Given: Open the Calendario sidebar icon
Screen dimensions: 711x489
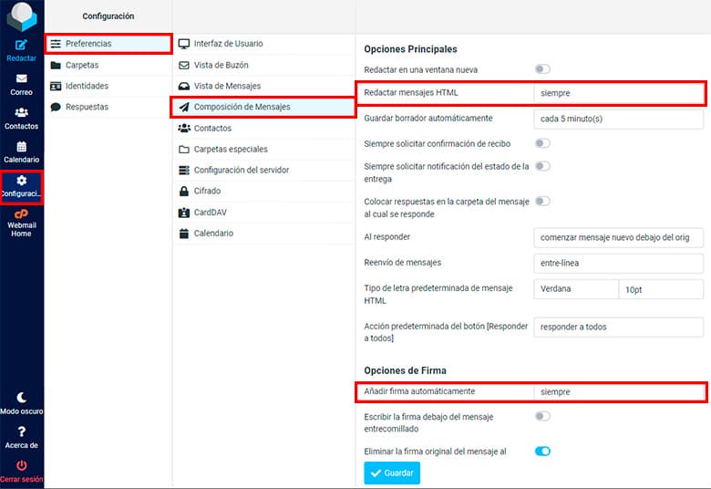Looking at the screenshot, I should [x=22, y=147].
